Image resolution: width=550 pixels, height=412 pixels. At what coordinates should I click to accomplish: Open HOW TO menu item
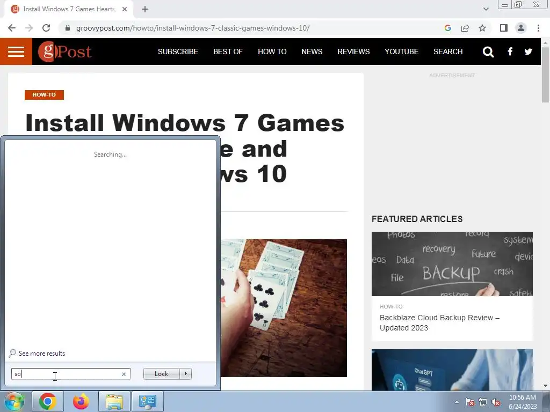click(x=272, y=51)
